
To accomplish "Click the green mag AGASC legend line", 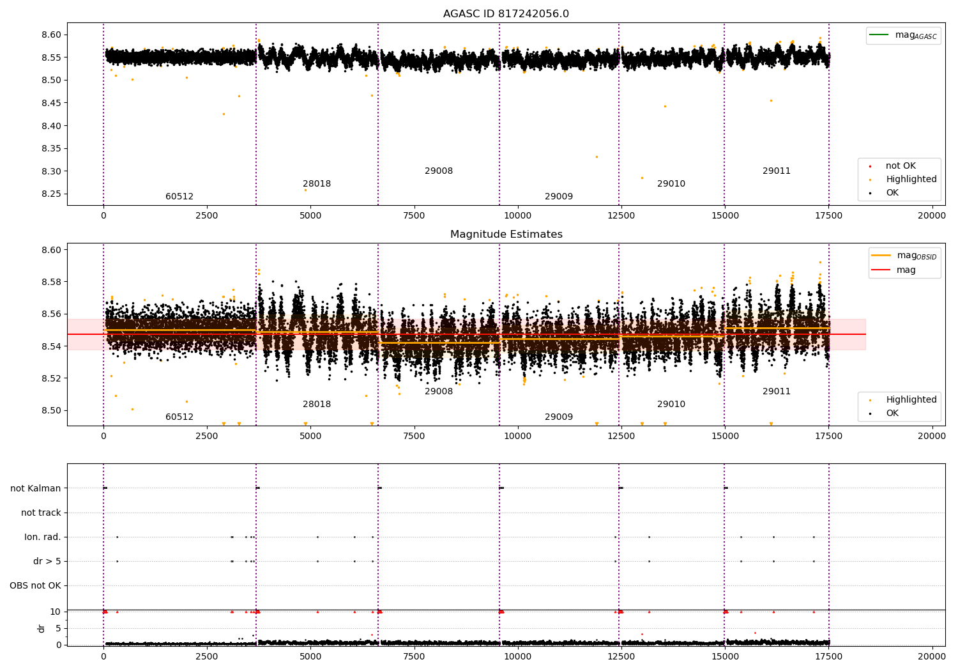I will 879,35.
